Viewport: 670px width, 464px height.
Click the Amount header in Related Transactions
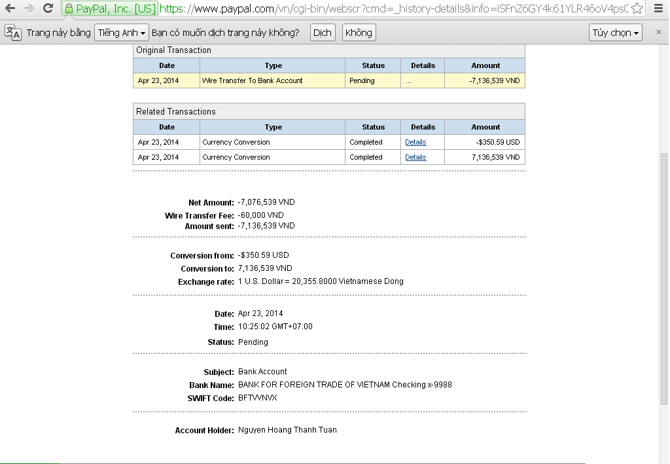[485, 127]
